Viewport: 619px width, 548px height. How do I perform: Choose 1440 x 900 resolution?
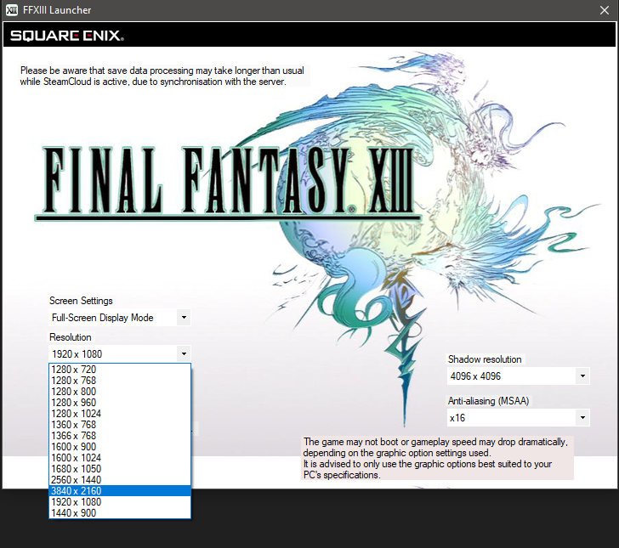[120, 513]
